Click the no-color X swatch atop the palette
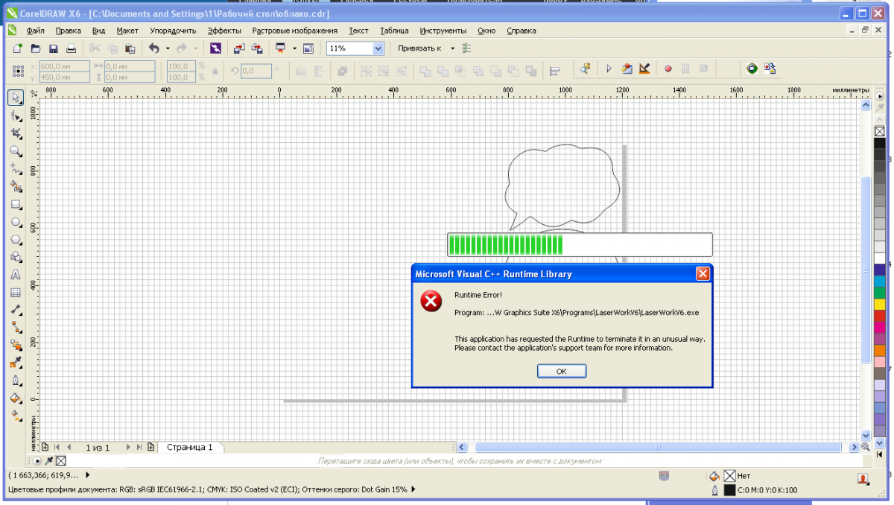 tap(880, 132)
